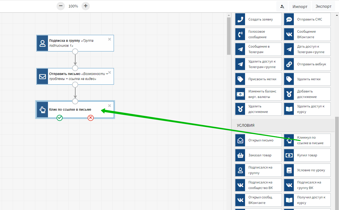Screen dimensions: 339x210
Task: Select Получил доступ к курсу book icon
Action: pos(289,200)
